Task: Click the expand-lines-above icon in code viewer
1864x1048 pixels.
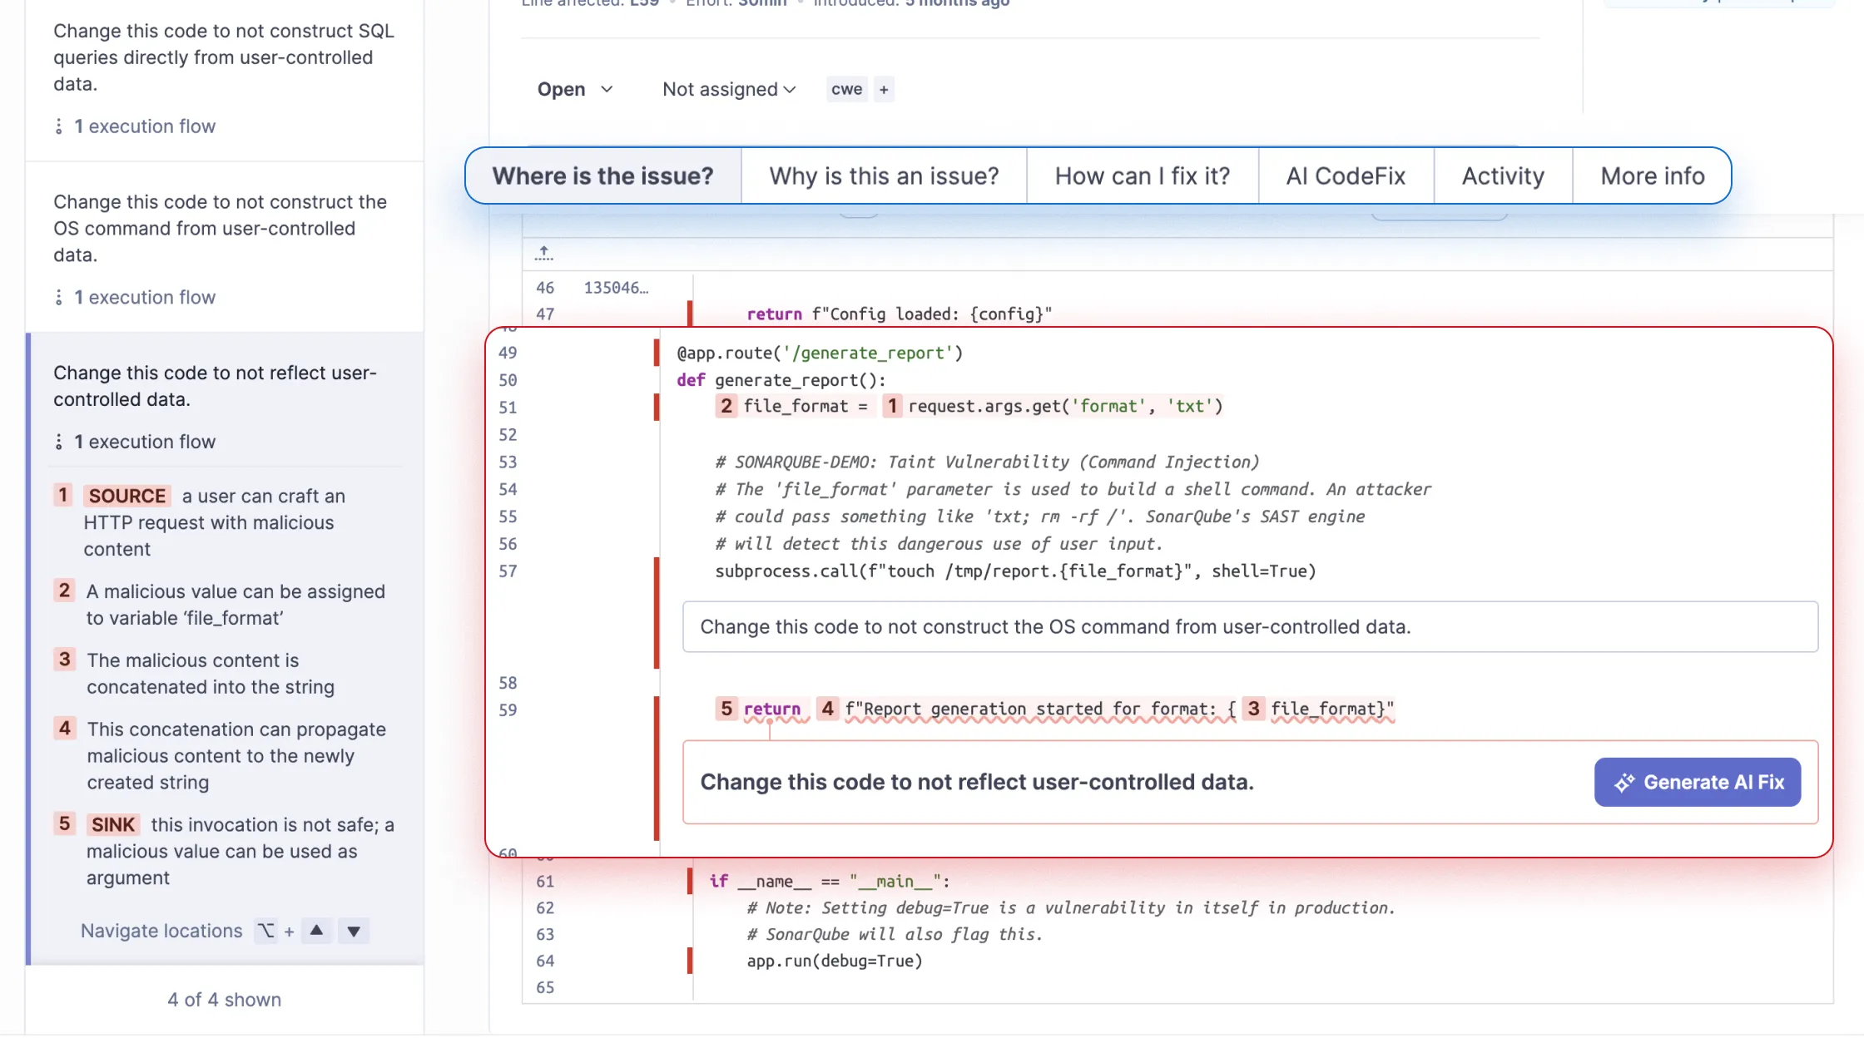Action: (x=544, y=253)
